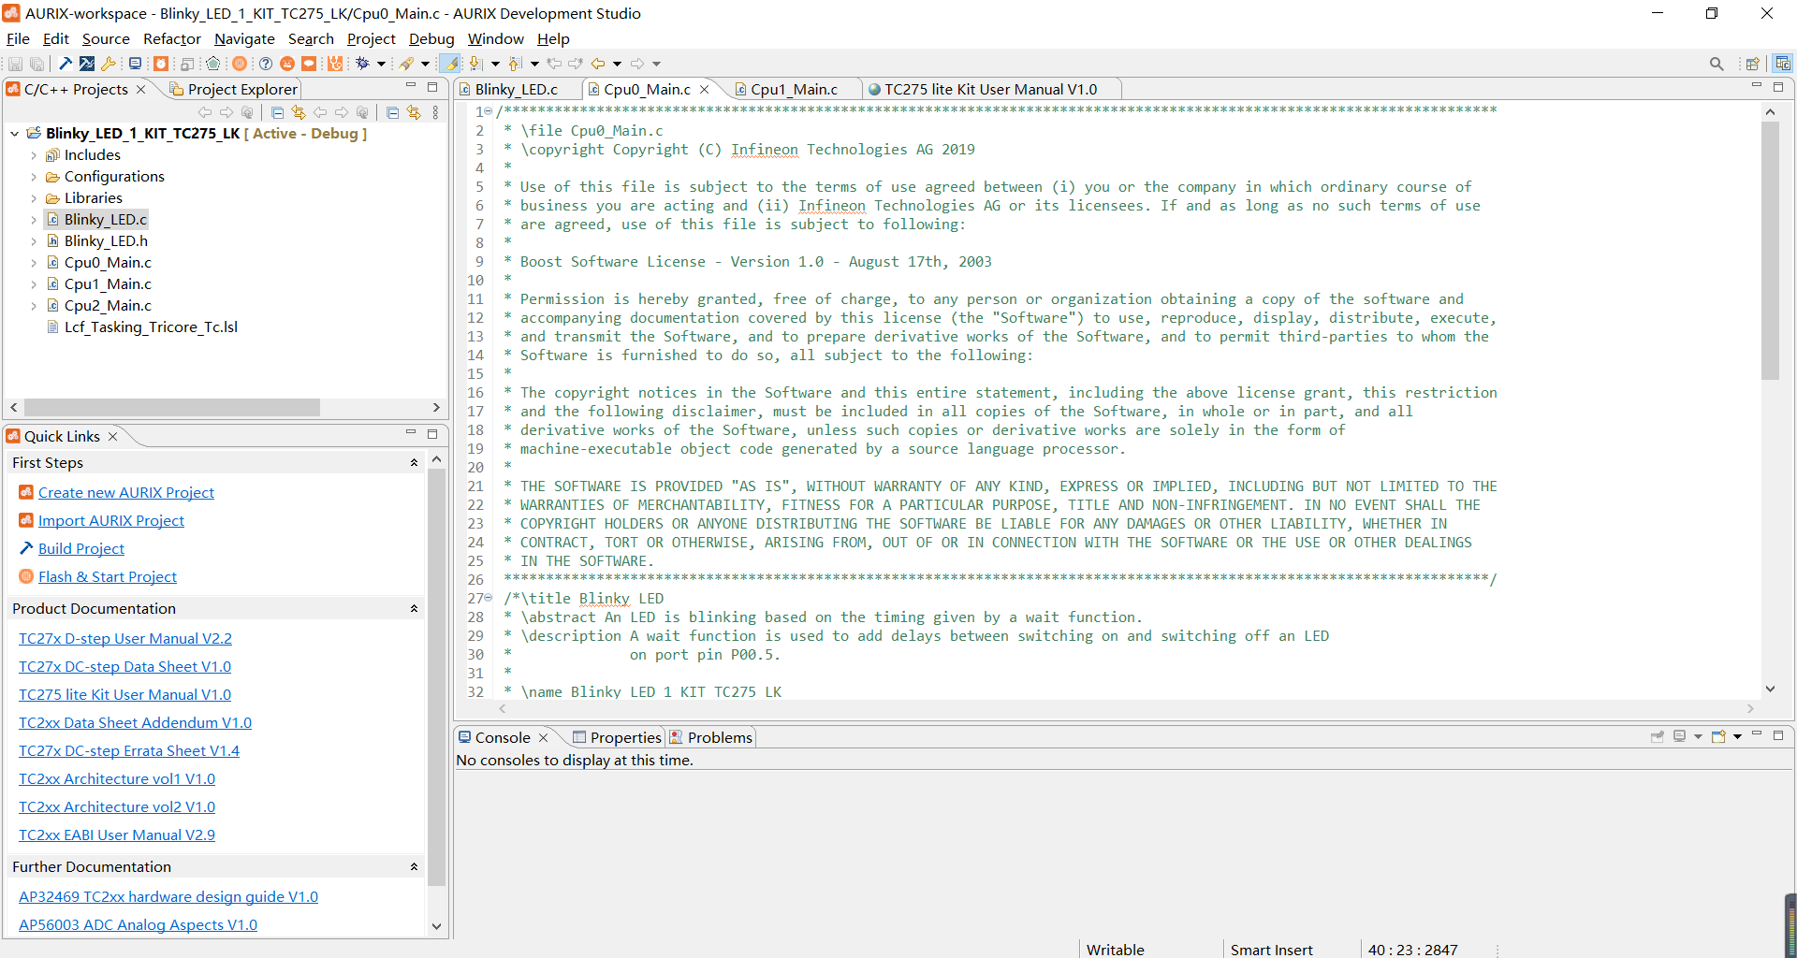
Task: Toggle Mark Occurrences highlighter button
Action: point(450,64)
